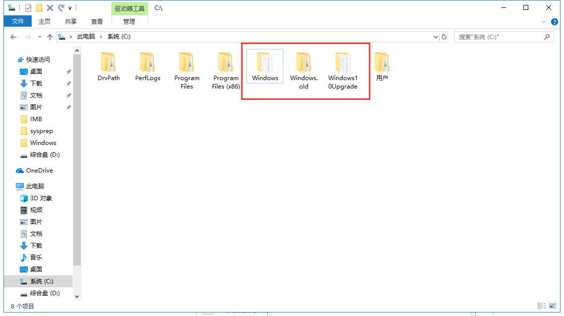
Task: Expand the ribbon with the chevron
Action: coord(544,22)
